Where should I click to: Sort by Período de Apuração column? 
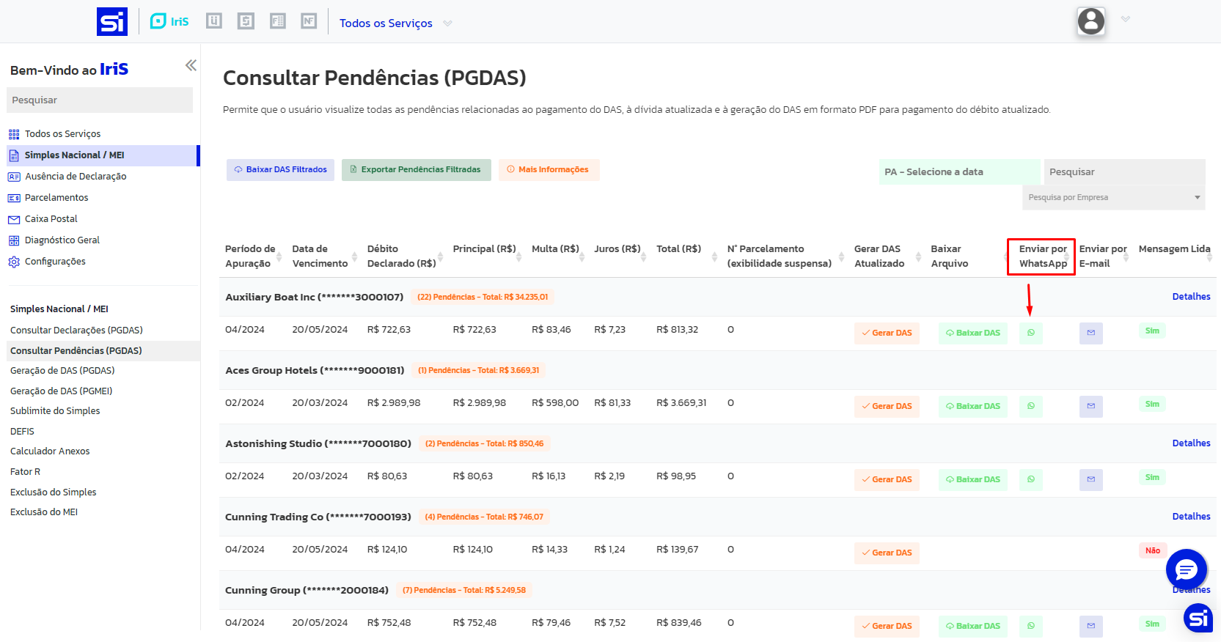279,257
